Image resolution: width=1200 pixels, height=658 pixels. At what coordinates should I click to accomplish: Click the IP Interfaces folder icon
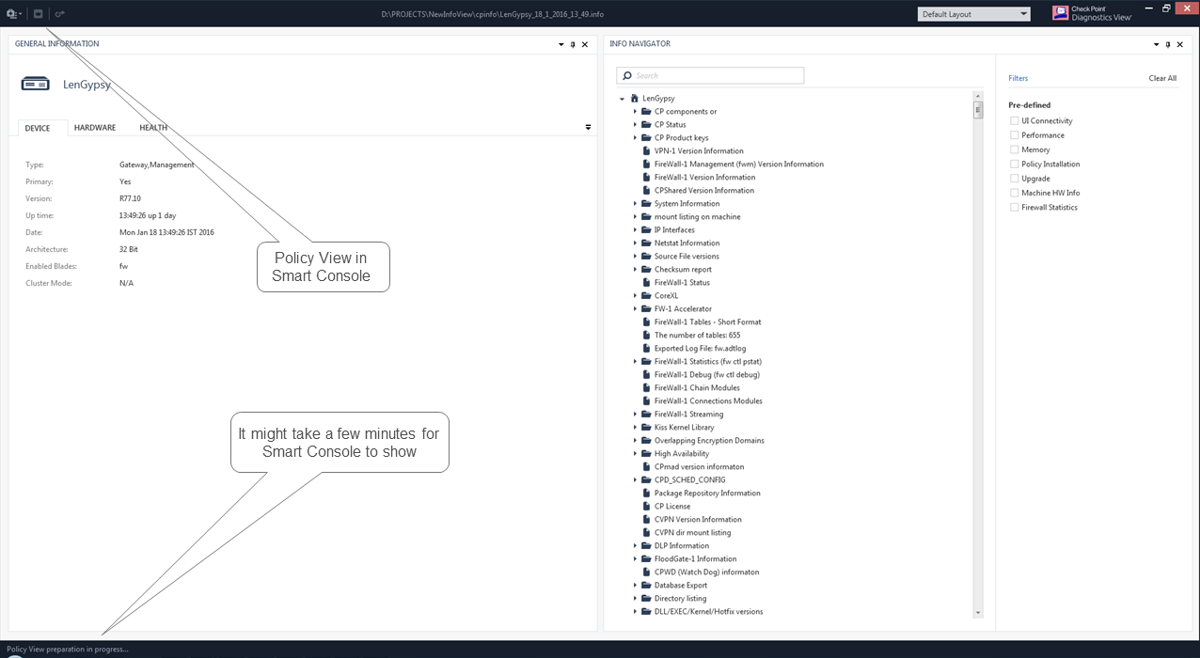pos(646,230)
